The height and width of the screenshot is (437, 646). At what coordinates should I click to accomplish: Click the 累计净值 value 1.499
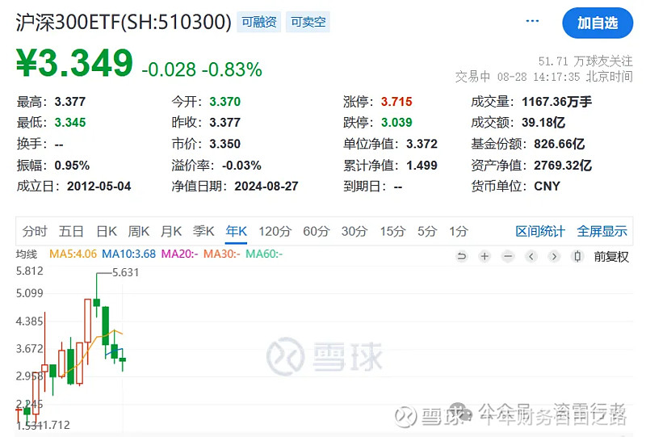(x=422, y=166)
